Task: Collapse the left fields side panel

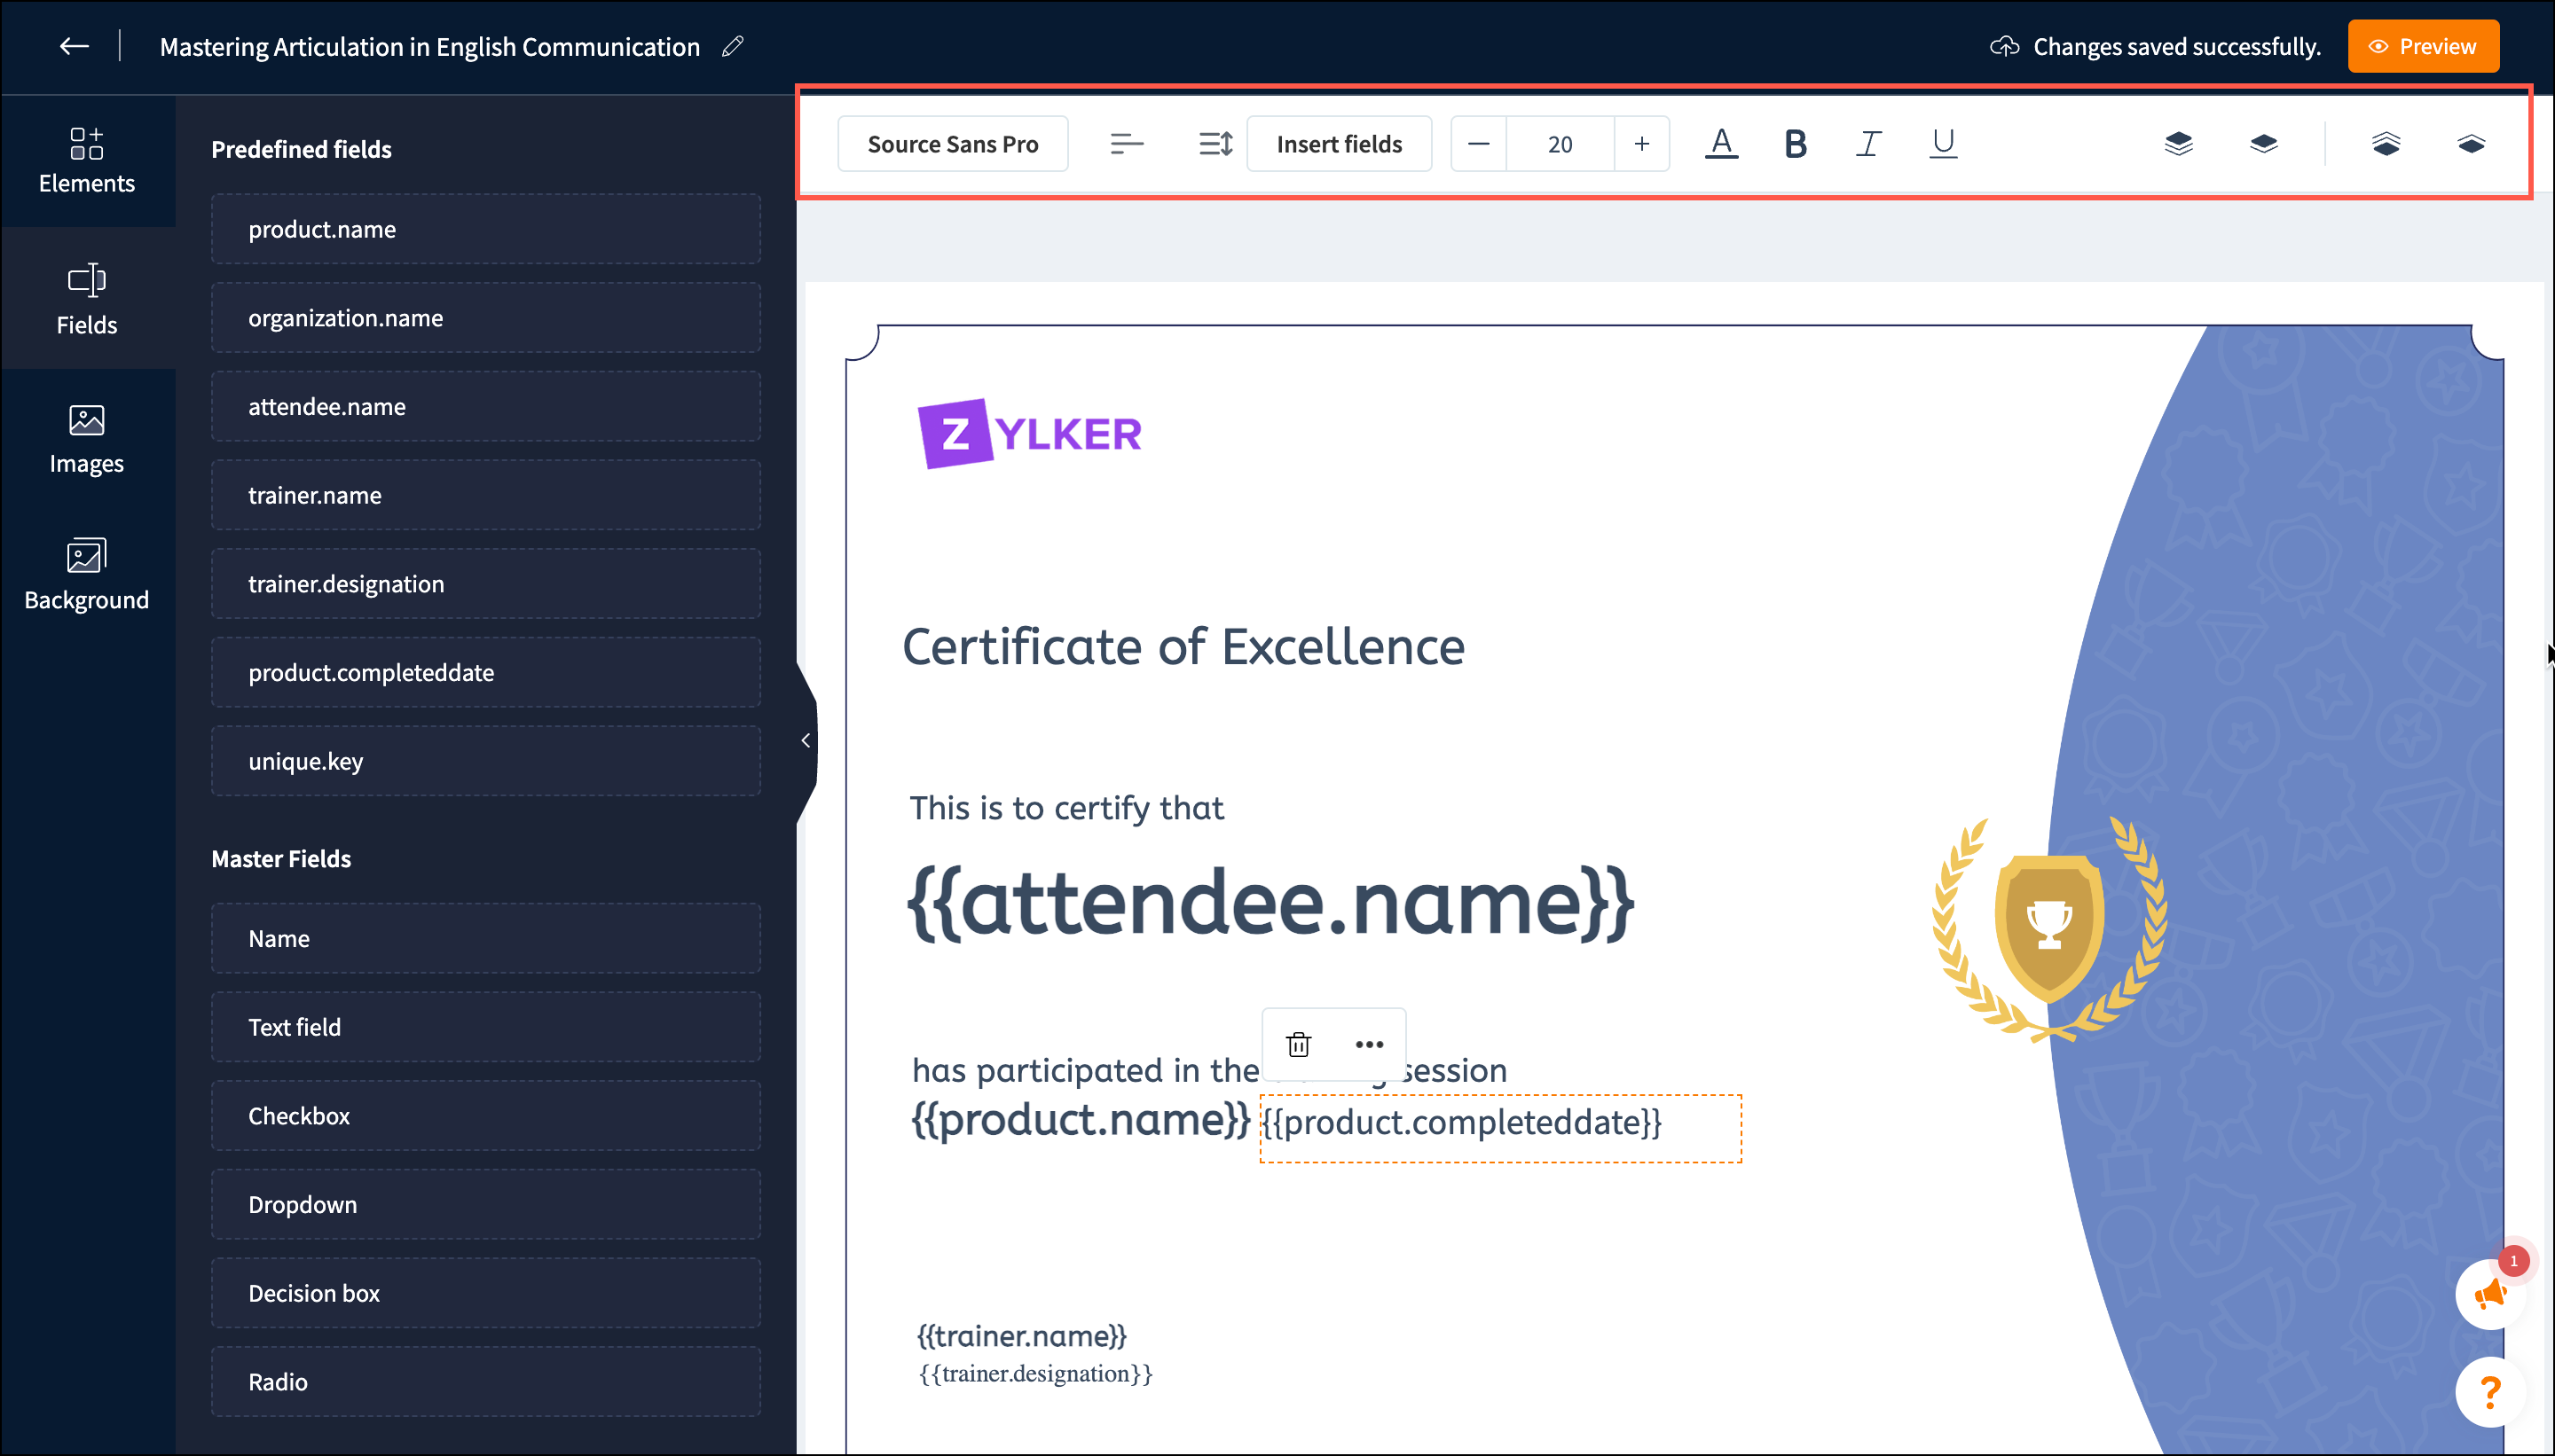Action: coord(806,740)
